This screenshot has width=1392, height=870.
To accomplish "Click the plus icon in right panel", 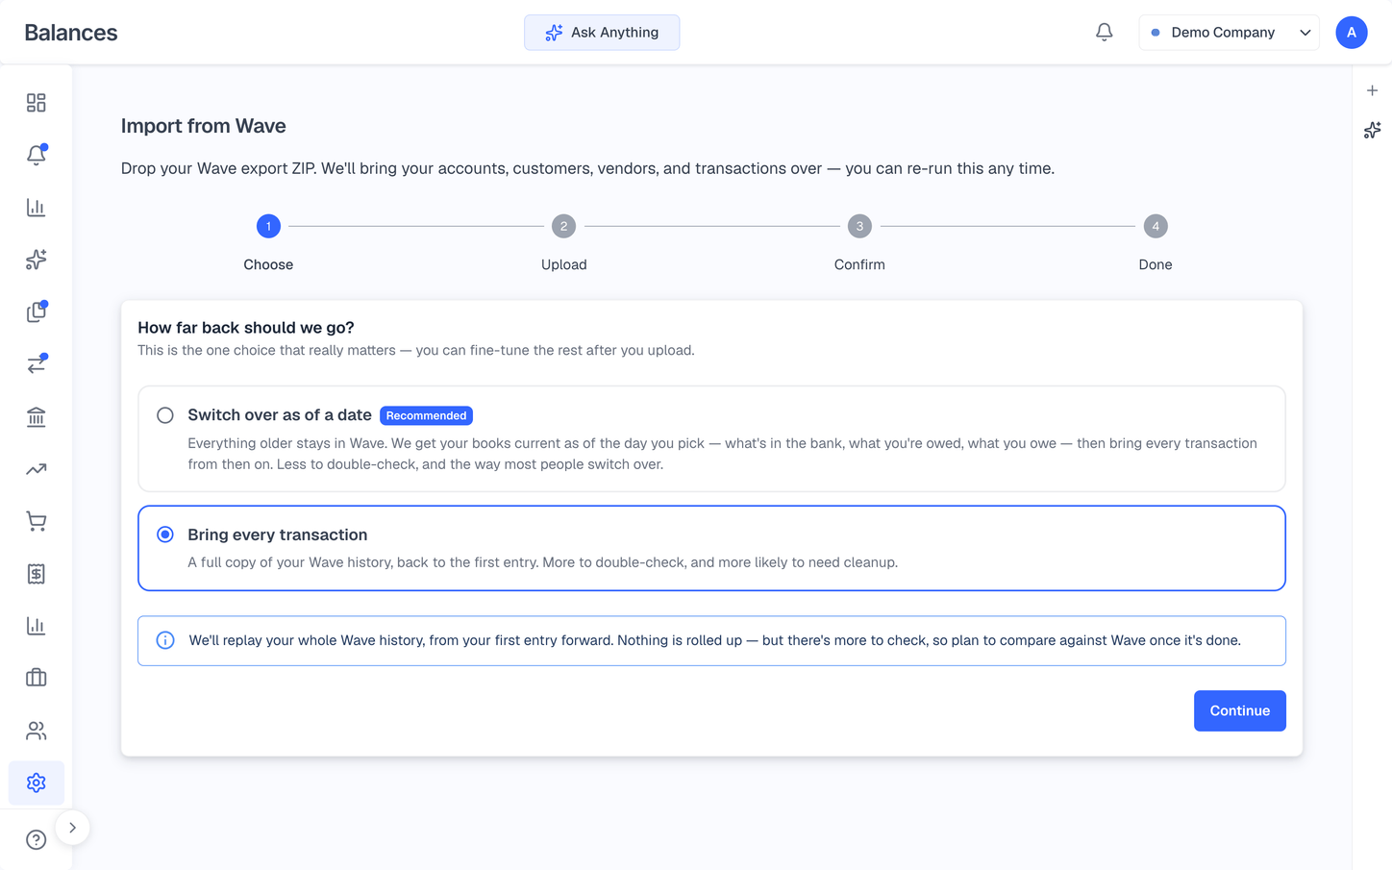I will (1372, 90).
